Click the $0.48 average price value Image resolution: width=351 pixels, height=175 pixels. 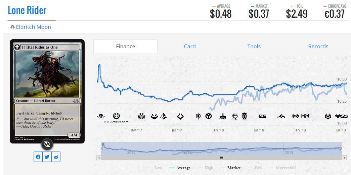(220, 14)
